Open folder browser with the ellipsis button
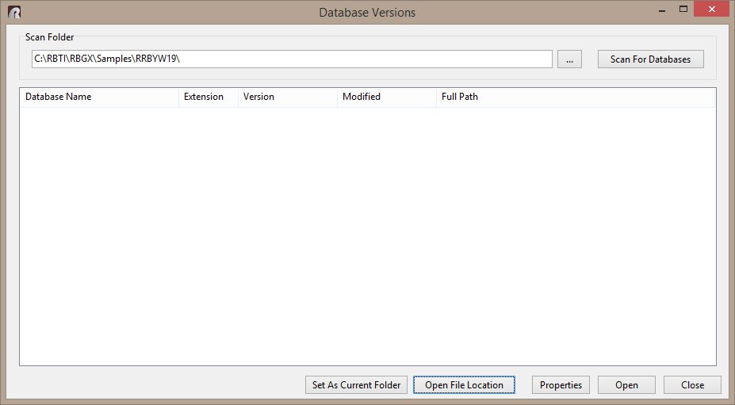Screen dimensions: 735x405 tap(569, 59)
